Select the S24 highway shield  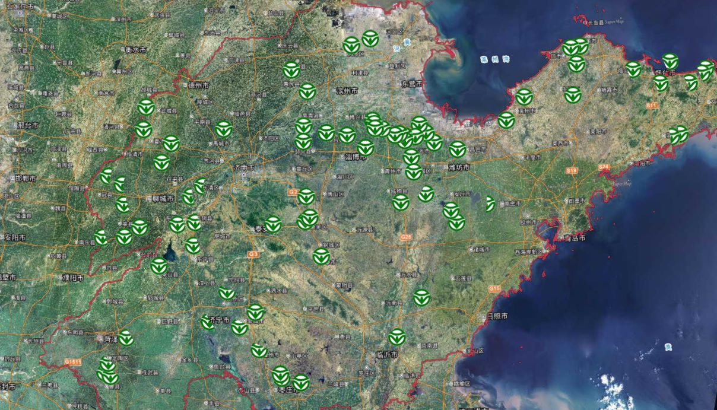pyautogui.click(x=604, y=167)
